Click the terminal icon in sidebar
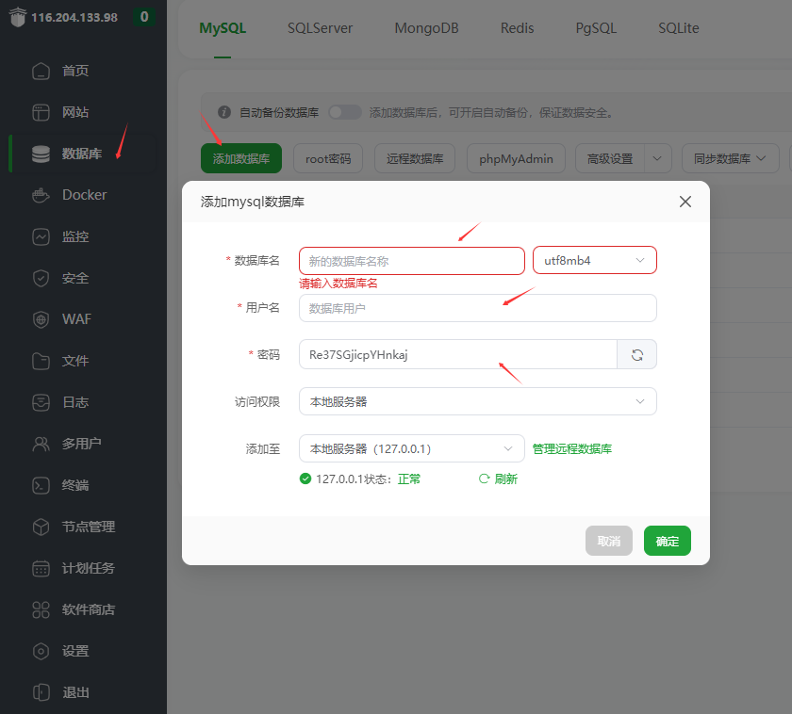792x714 pixels. pos(41,485)
